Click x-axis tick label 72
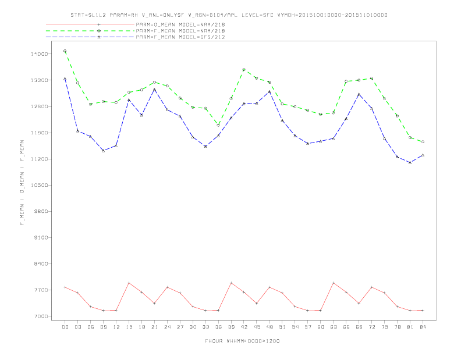This screenshot has height=356, width=461. tap(372, 327)
